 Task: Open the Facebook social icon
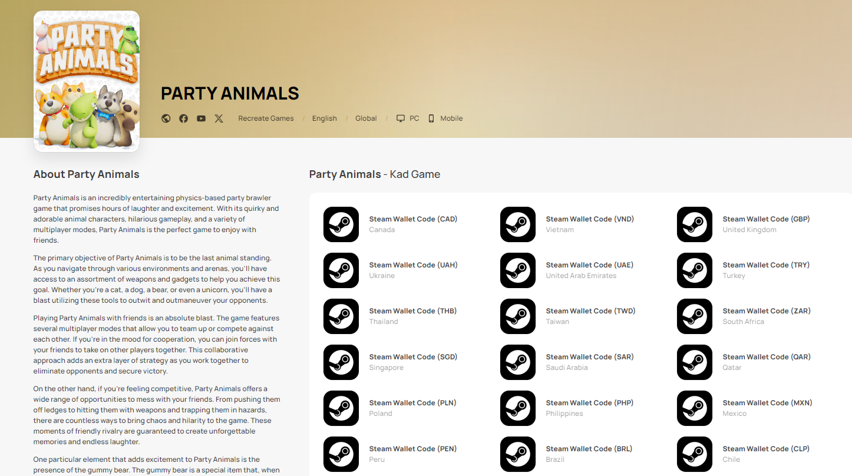point(184,118)
